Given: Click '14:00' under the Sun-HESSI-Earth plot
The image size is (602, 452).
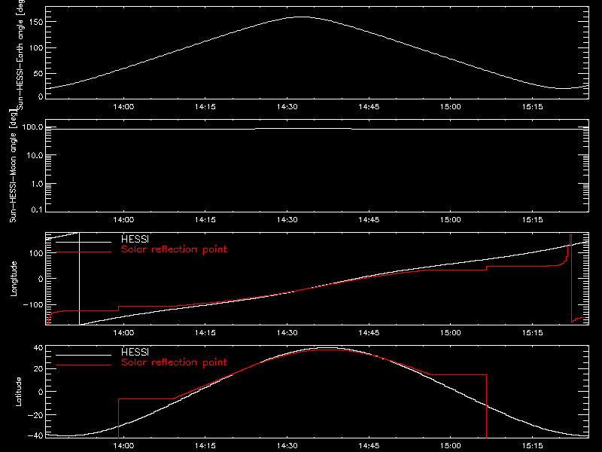Looking at the screenshot, I should pyautogui.click(x=123, y=107).
